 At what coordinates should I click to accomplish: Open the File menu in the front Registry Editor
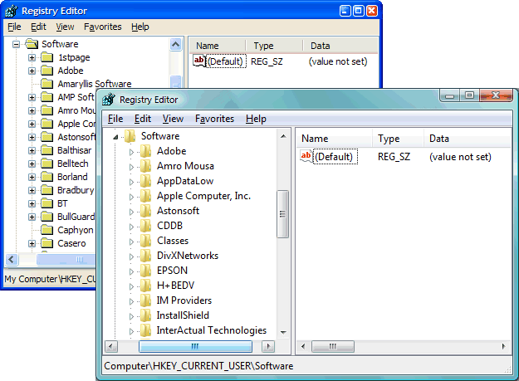pyautogui.click(x=115, y=119)
